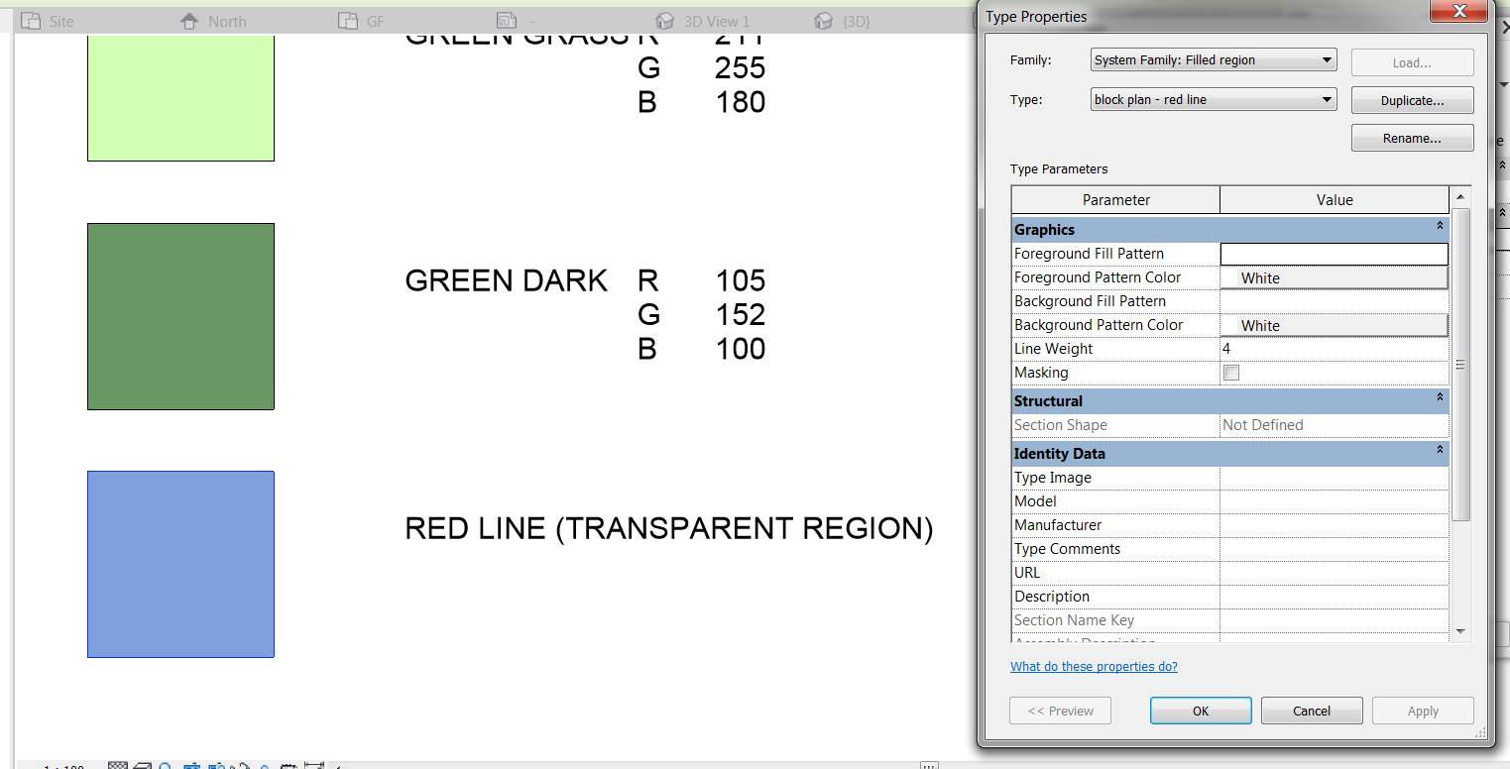
Task: Collapse the Identity Data parameter group
Action: (1439, 451)
